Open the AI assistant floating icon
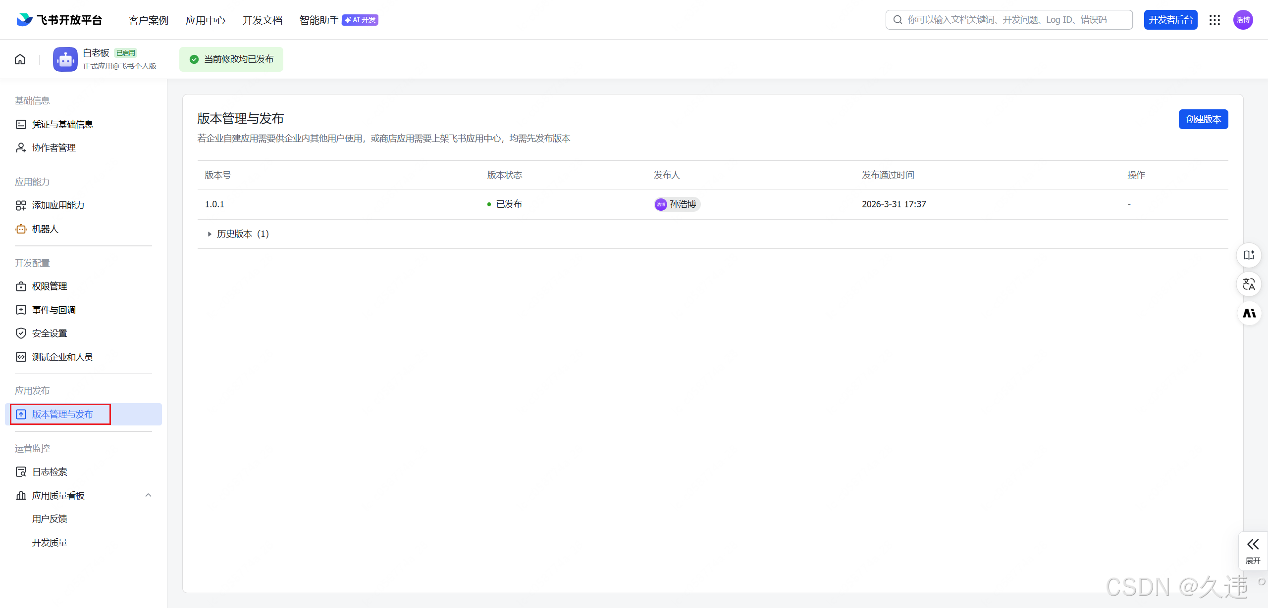This screenshot has width=1268, height=608. coord(1249,314)
